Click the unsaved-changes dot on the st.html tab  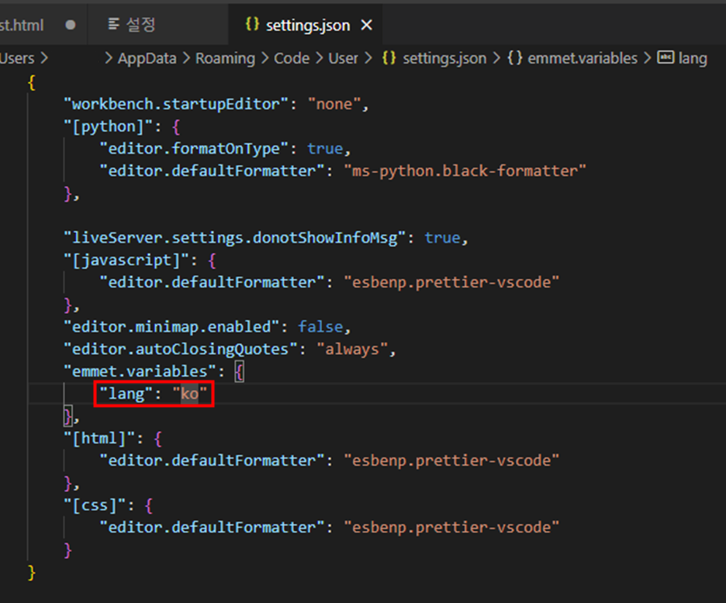point(71,24)
